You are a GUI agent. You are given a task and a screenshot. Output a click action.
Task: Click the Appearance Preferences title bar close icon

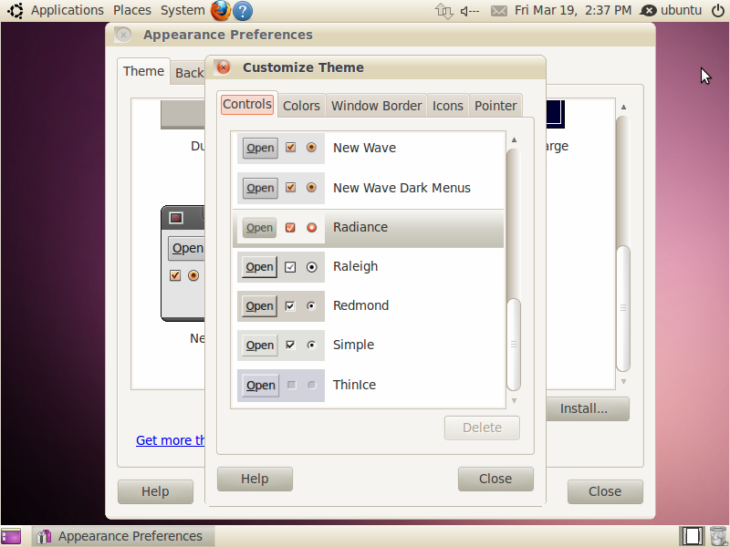[x=123, y=35]
